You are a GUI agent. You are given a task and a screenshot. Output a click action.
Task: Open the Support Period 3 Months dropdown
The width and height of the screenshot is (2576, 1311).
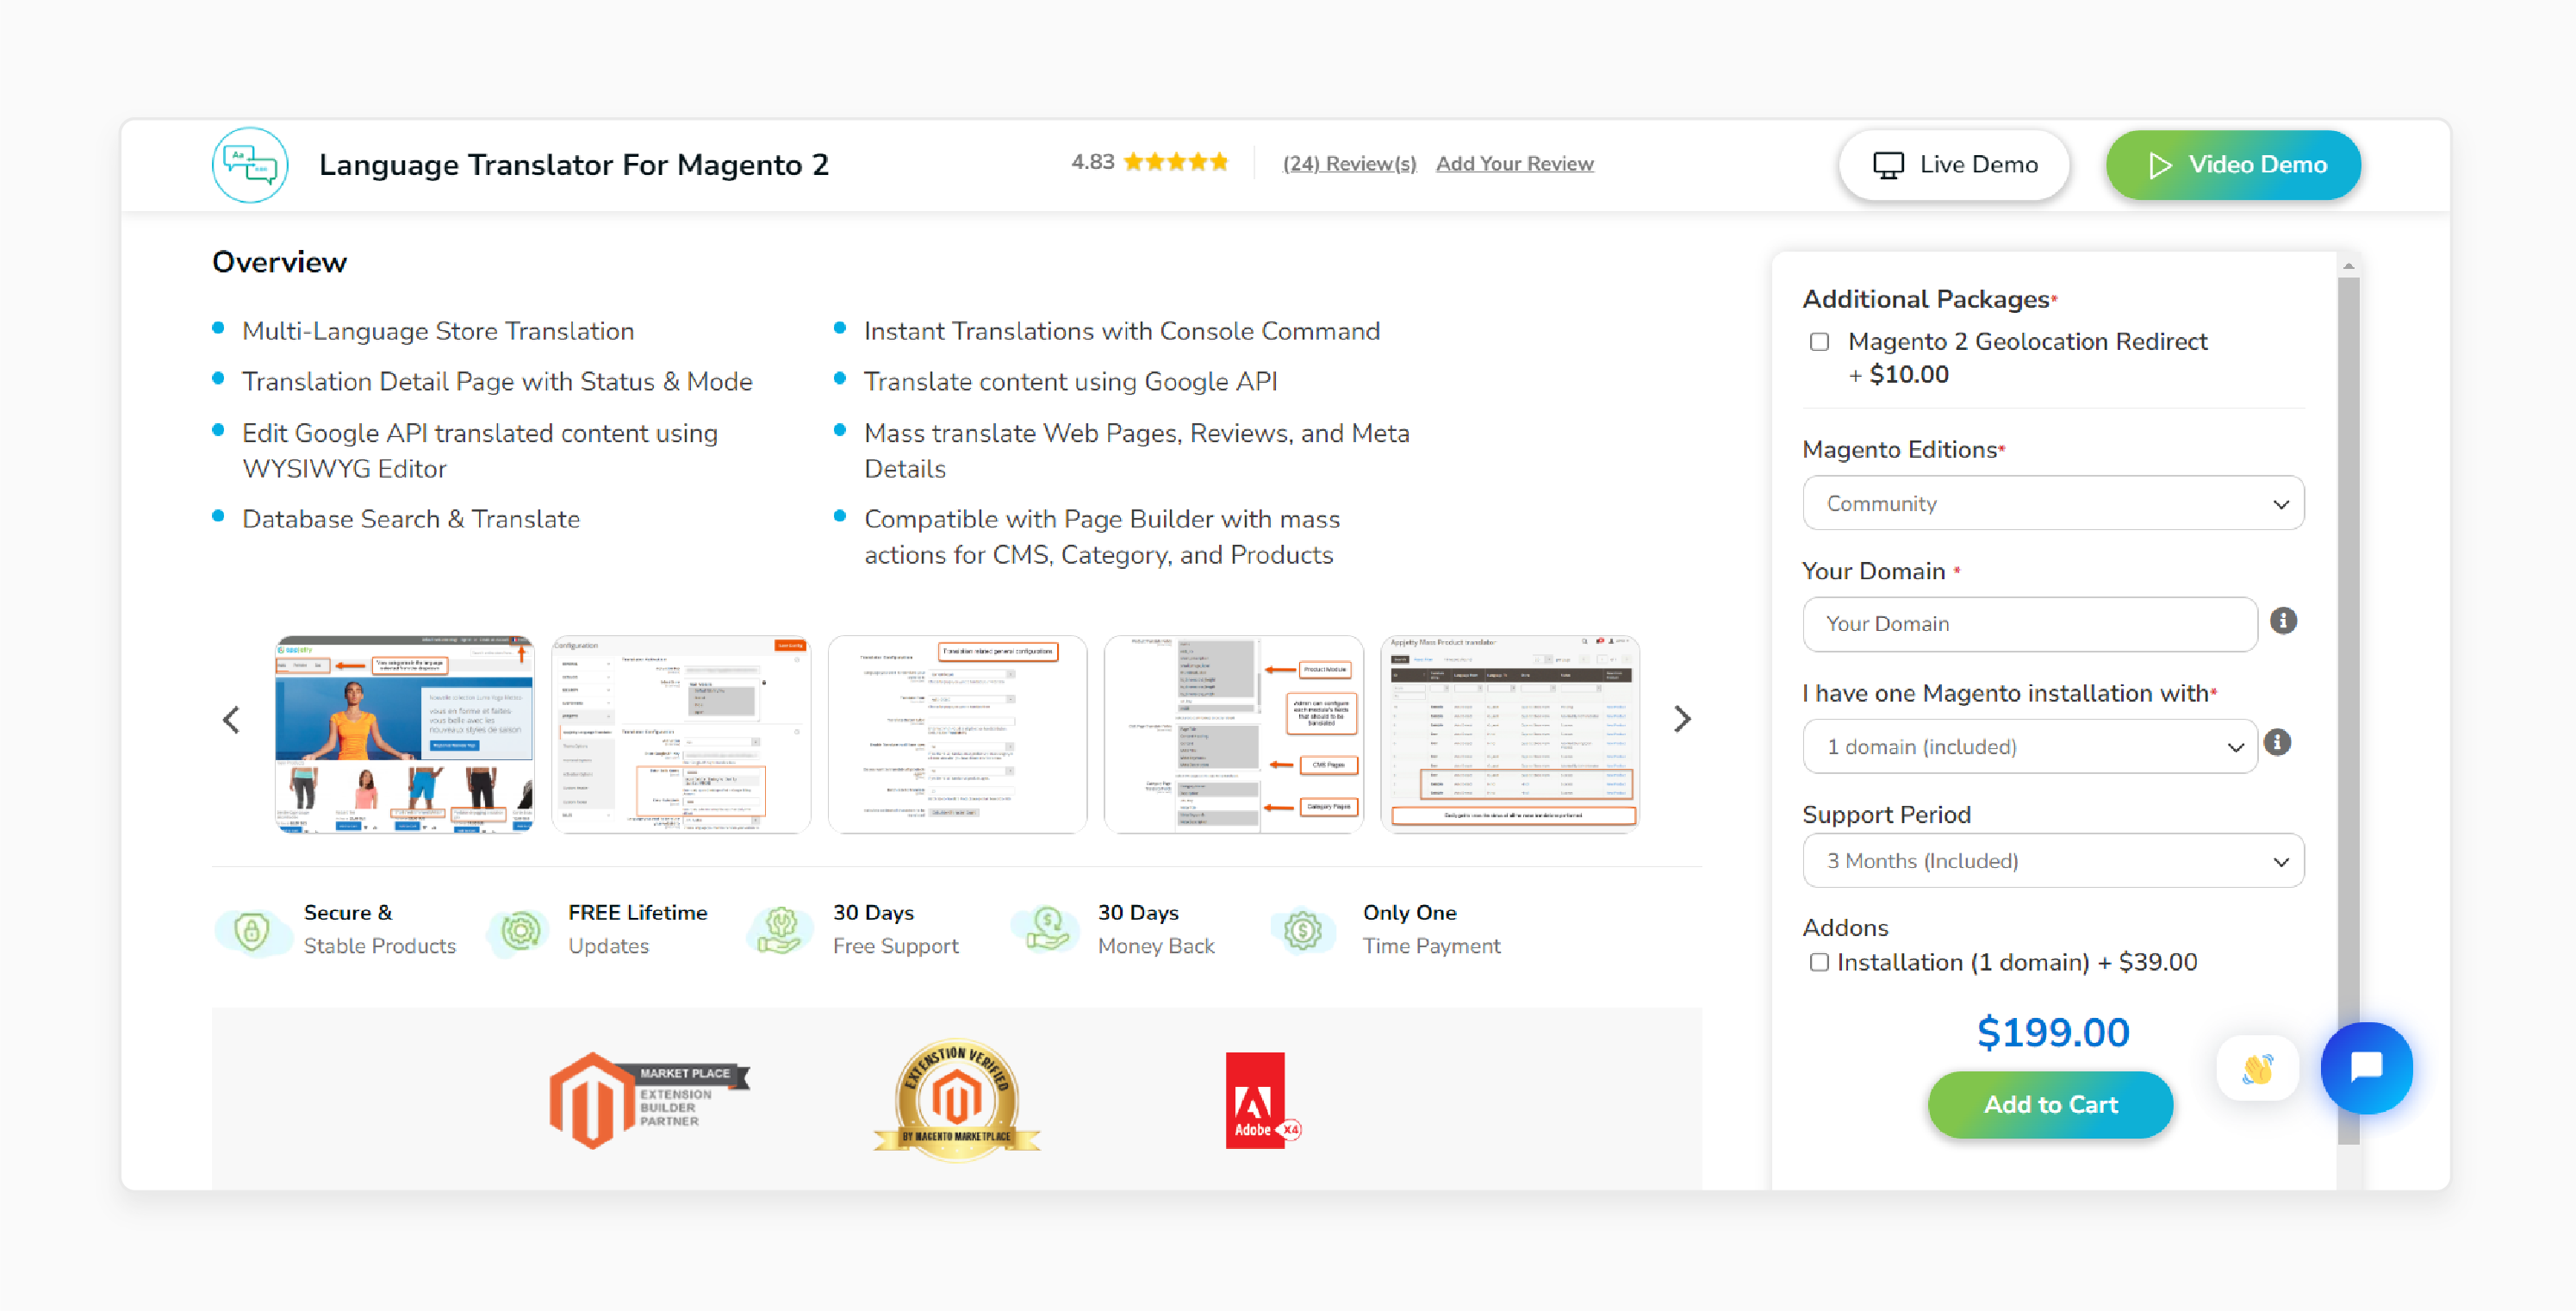pyautogui.click(x=2053, y=859)
